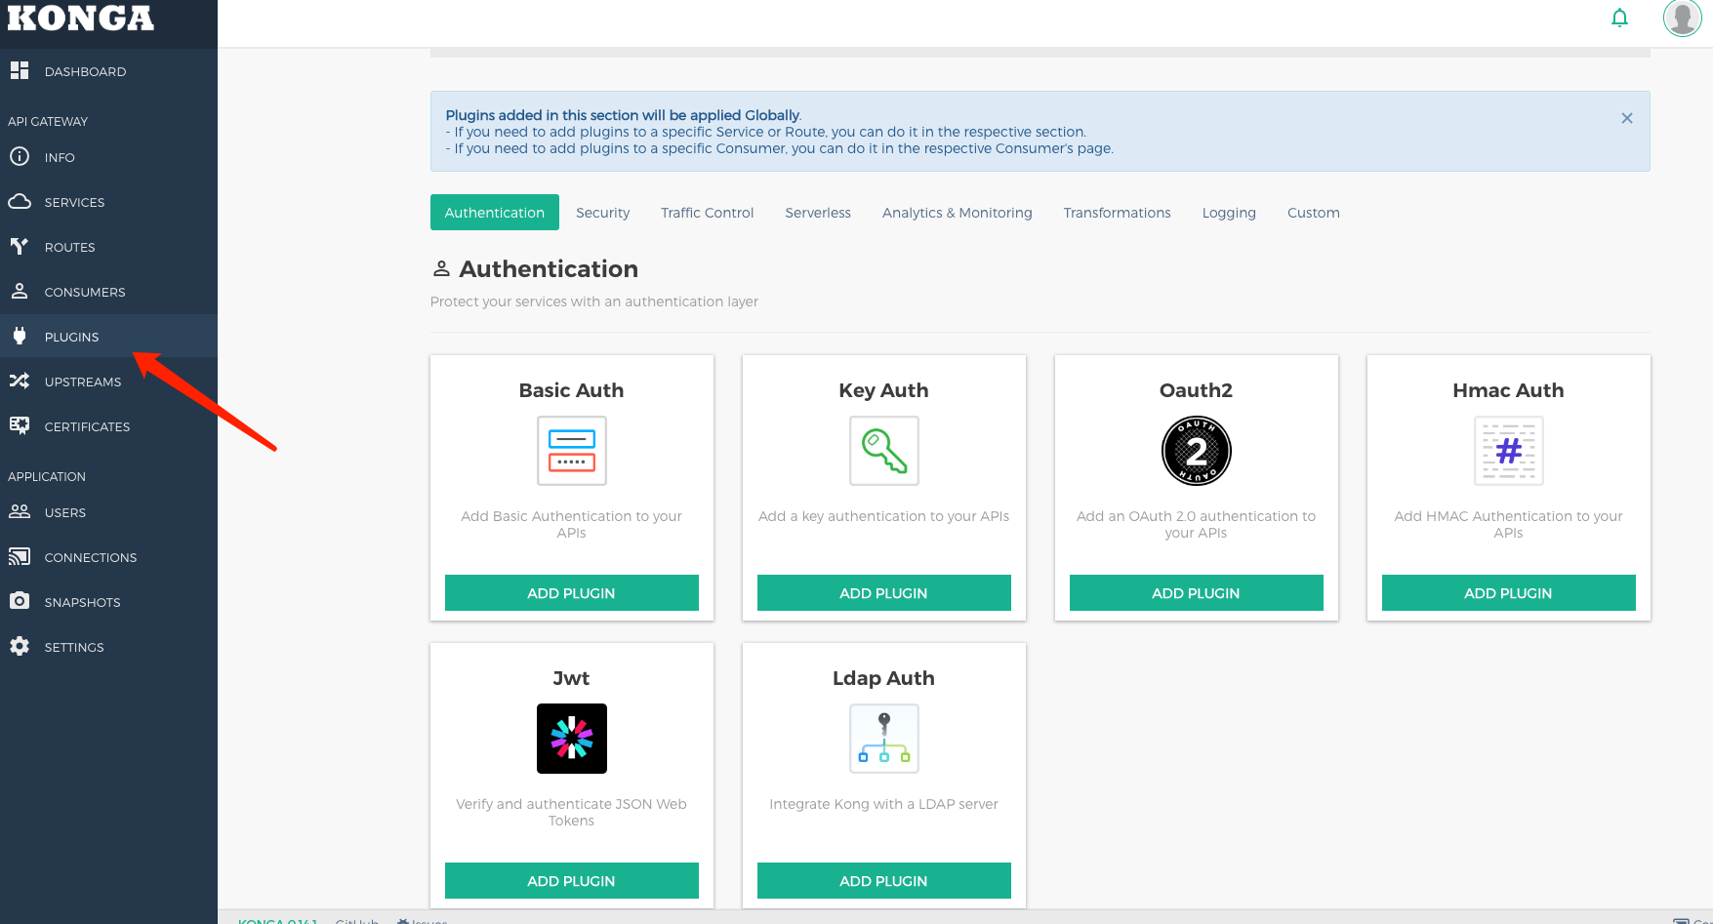Open Routes via its fork icon
The height and width of the screenshot is (924, 1713).
coord(20,247)
